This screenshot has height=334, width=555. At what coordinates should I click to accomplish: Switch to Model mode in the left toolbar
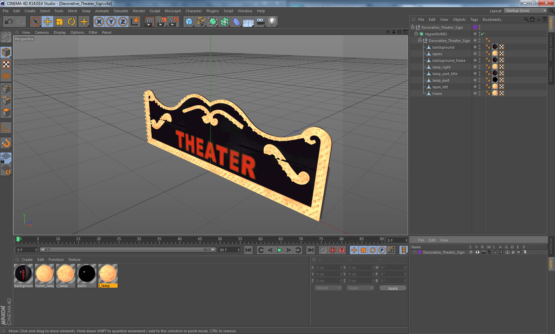(x=6, y=52)
